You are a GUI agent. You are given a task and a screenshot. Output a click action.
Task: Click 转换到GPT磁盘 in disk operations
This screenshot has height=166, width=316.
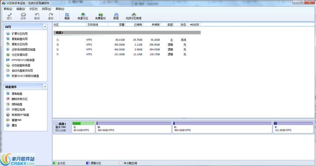pos(20,115)
